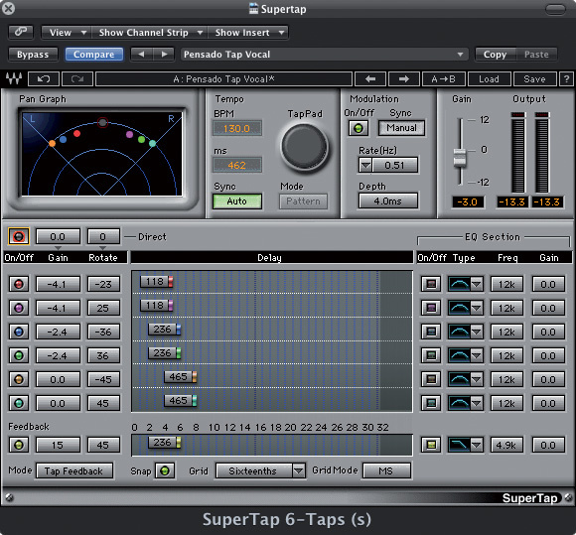Load previous preset with left arrow

coord(370,79)
